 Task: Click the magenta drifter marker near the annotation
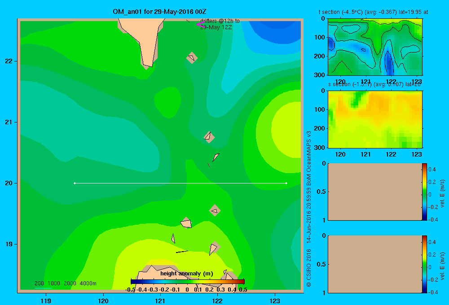(200, 25)
